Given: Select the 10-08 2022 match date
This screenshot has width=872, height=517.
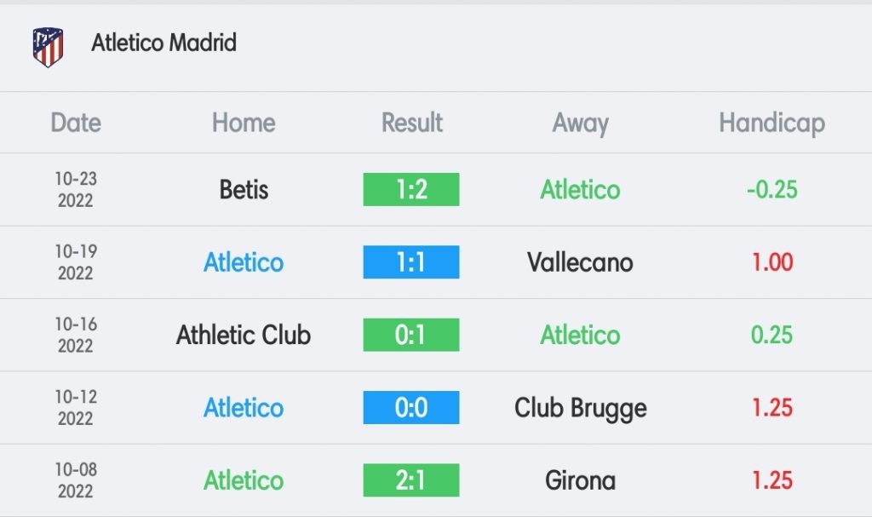Looking at the screenshot, I should coord(76,480).
